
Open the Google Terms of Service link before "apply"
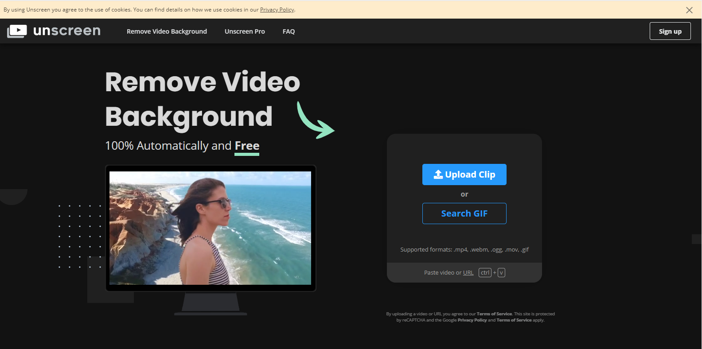[x=514, y=320]
